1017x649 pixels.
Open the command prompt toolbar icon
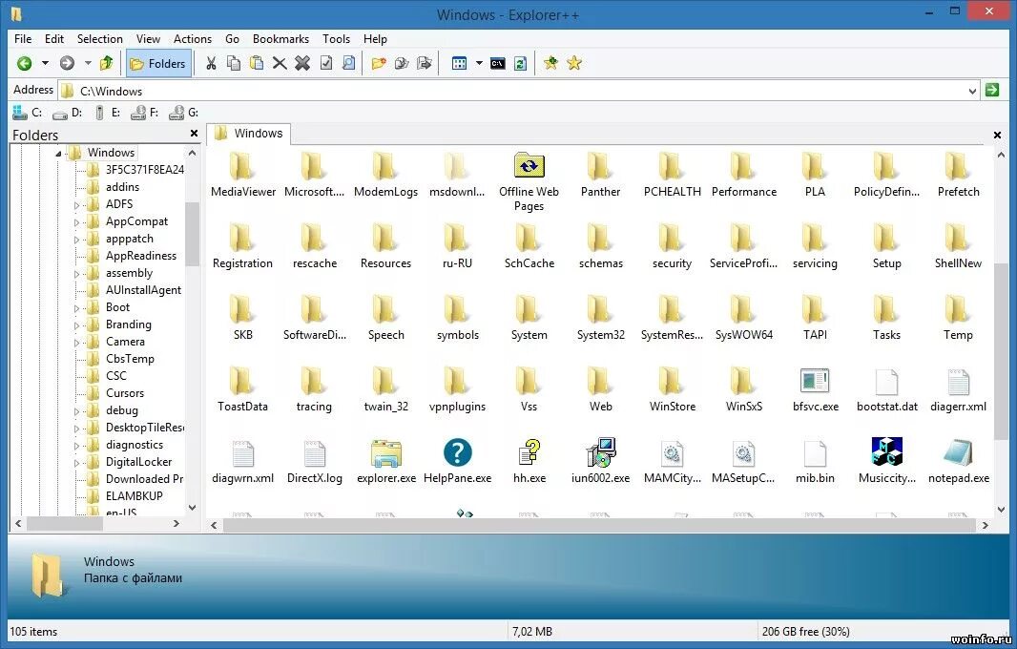(x=497, y=63)
